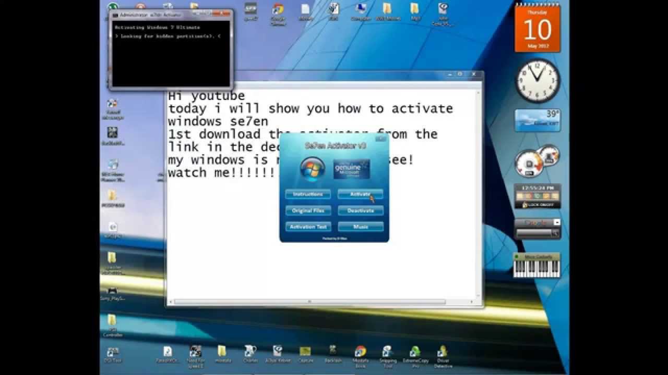This screenshot has height=375, width=668.
Task: Open the speed7 desktop icon at top
Action: pos(250,12)
